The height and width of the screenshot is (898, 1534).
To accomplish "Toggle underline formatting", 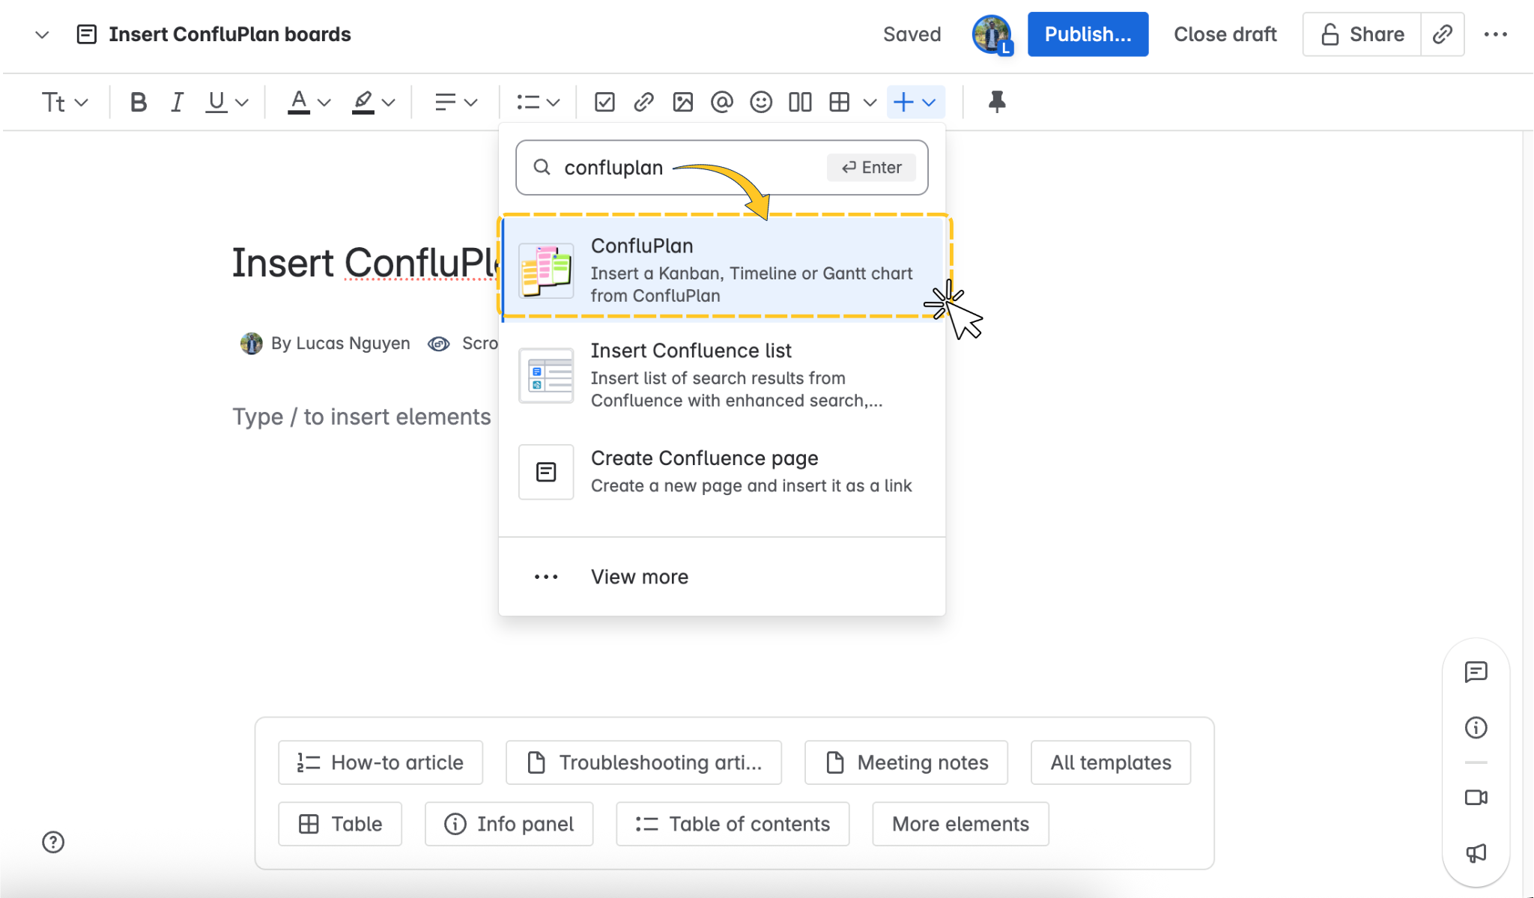I will tap(216, 102).
